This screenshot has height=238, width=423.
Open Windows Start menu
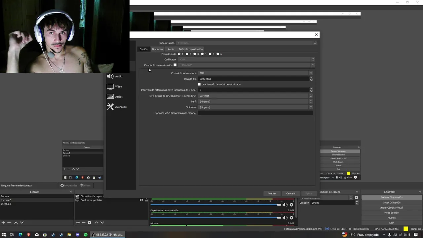click(4, 235)
